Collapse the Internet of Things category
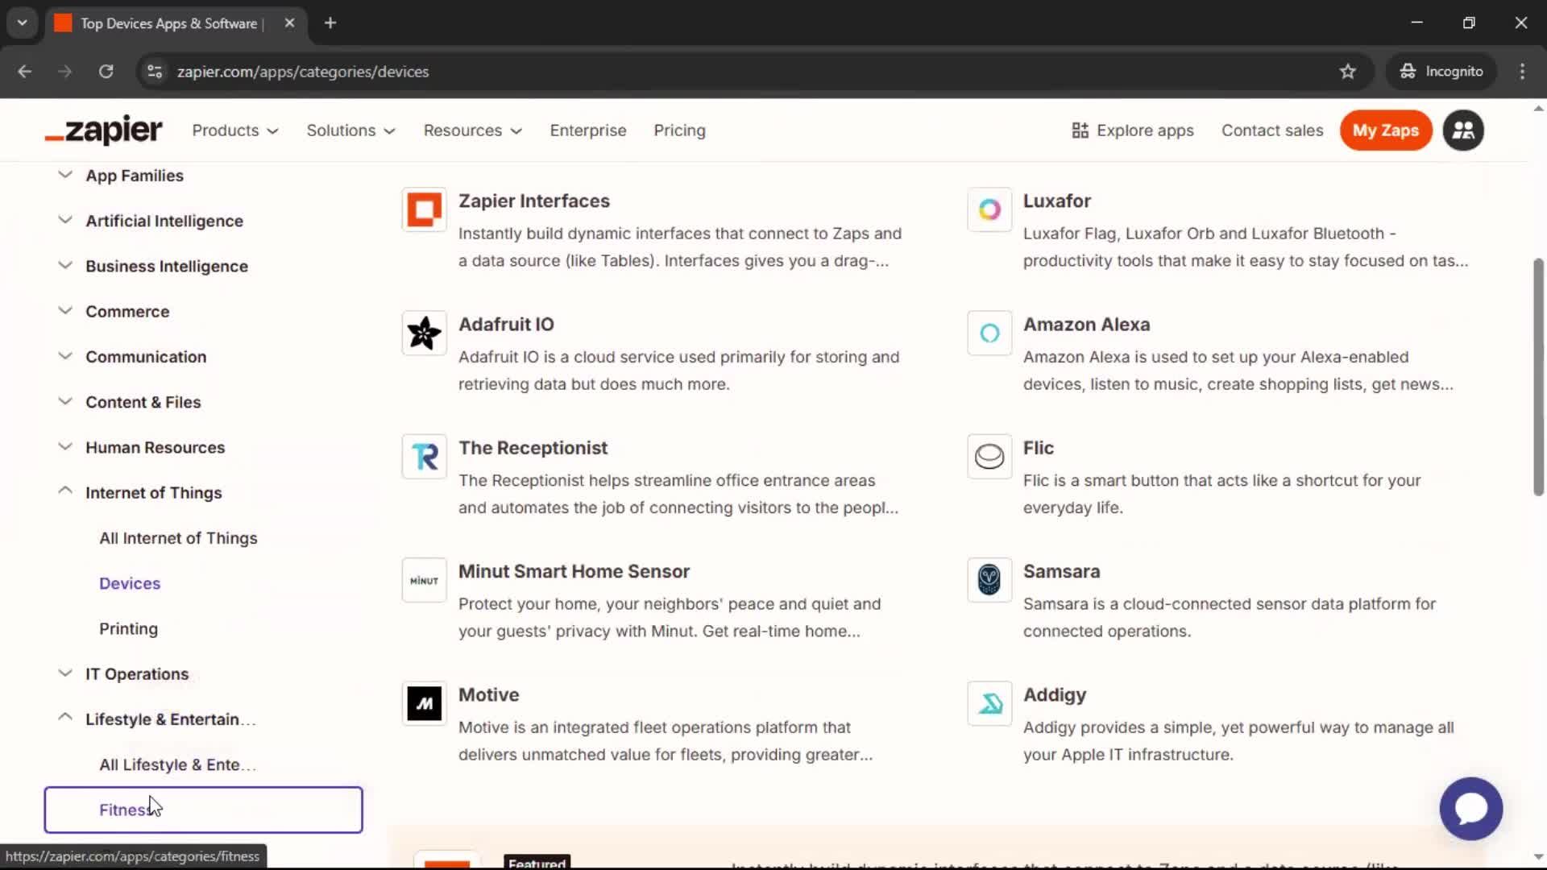The height and width of the screenshot is (870, 1547). [x=65, y=491]
